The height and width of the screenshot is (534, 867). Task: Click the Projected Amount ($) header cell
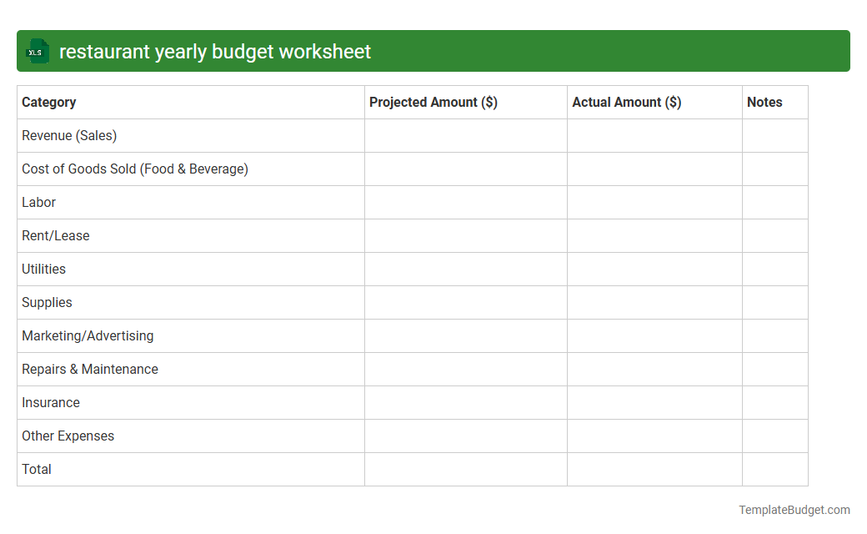click(x=432, y=102)
